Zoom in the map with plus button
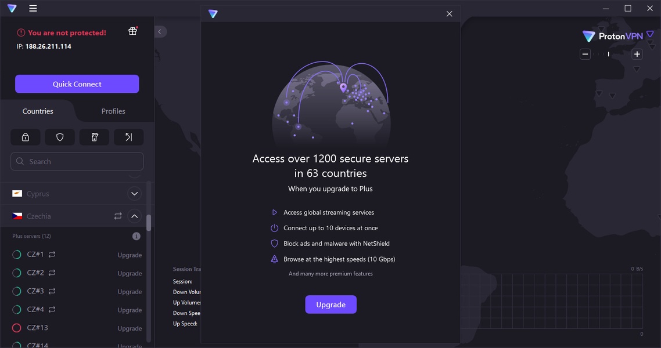The width and height of the screenshot is (661, 348). [637, 54]
